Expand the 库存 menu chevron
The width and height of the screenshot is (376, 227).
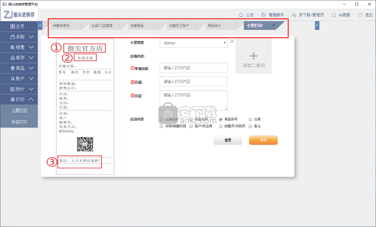pyautogui.click(x=31, y=58)
